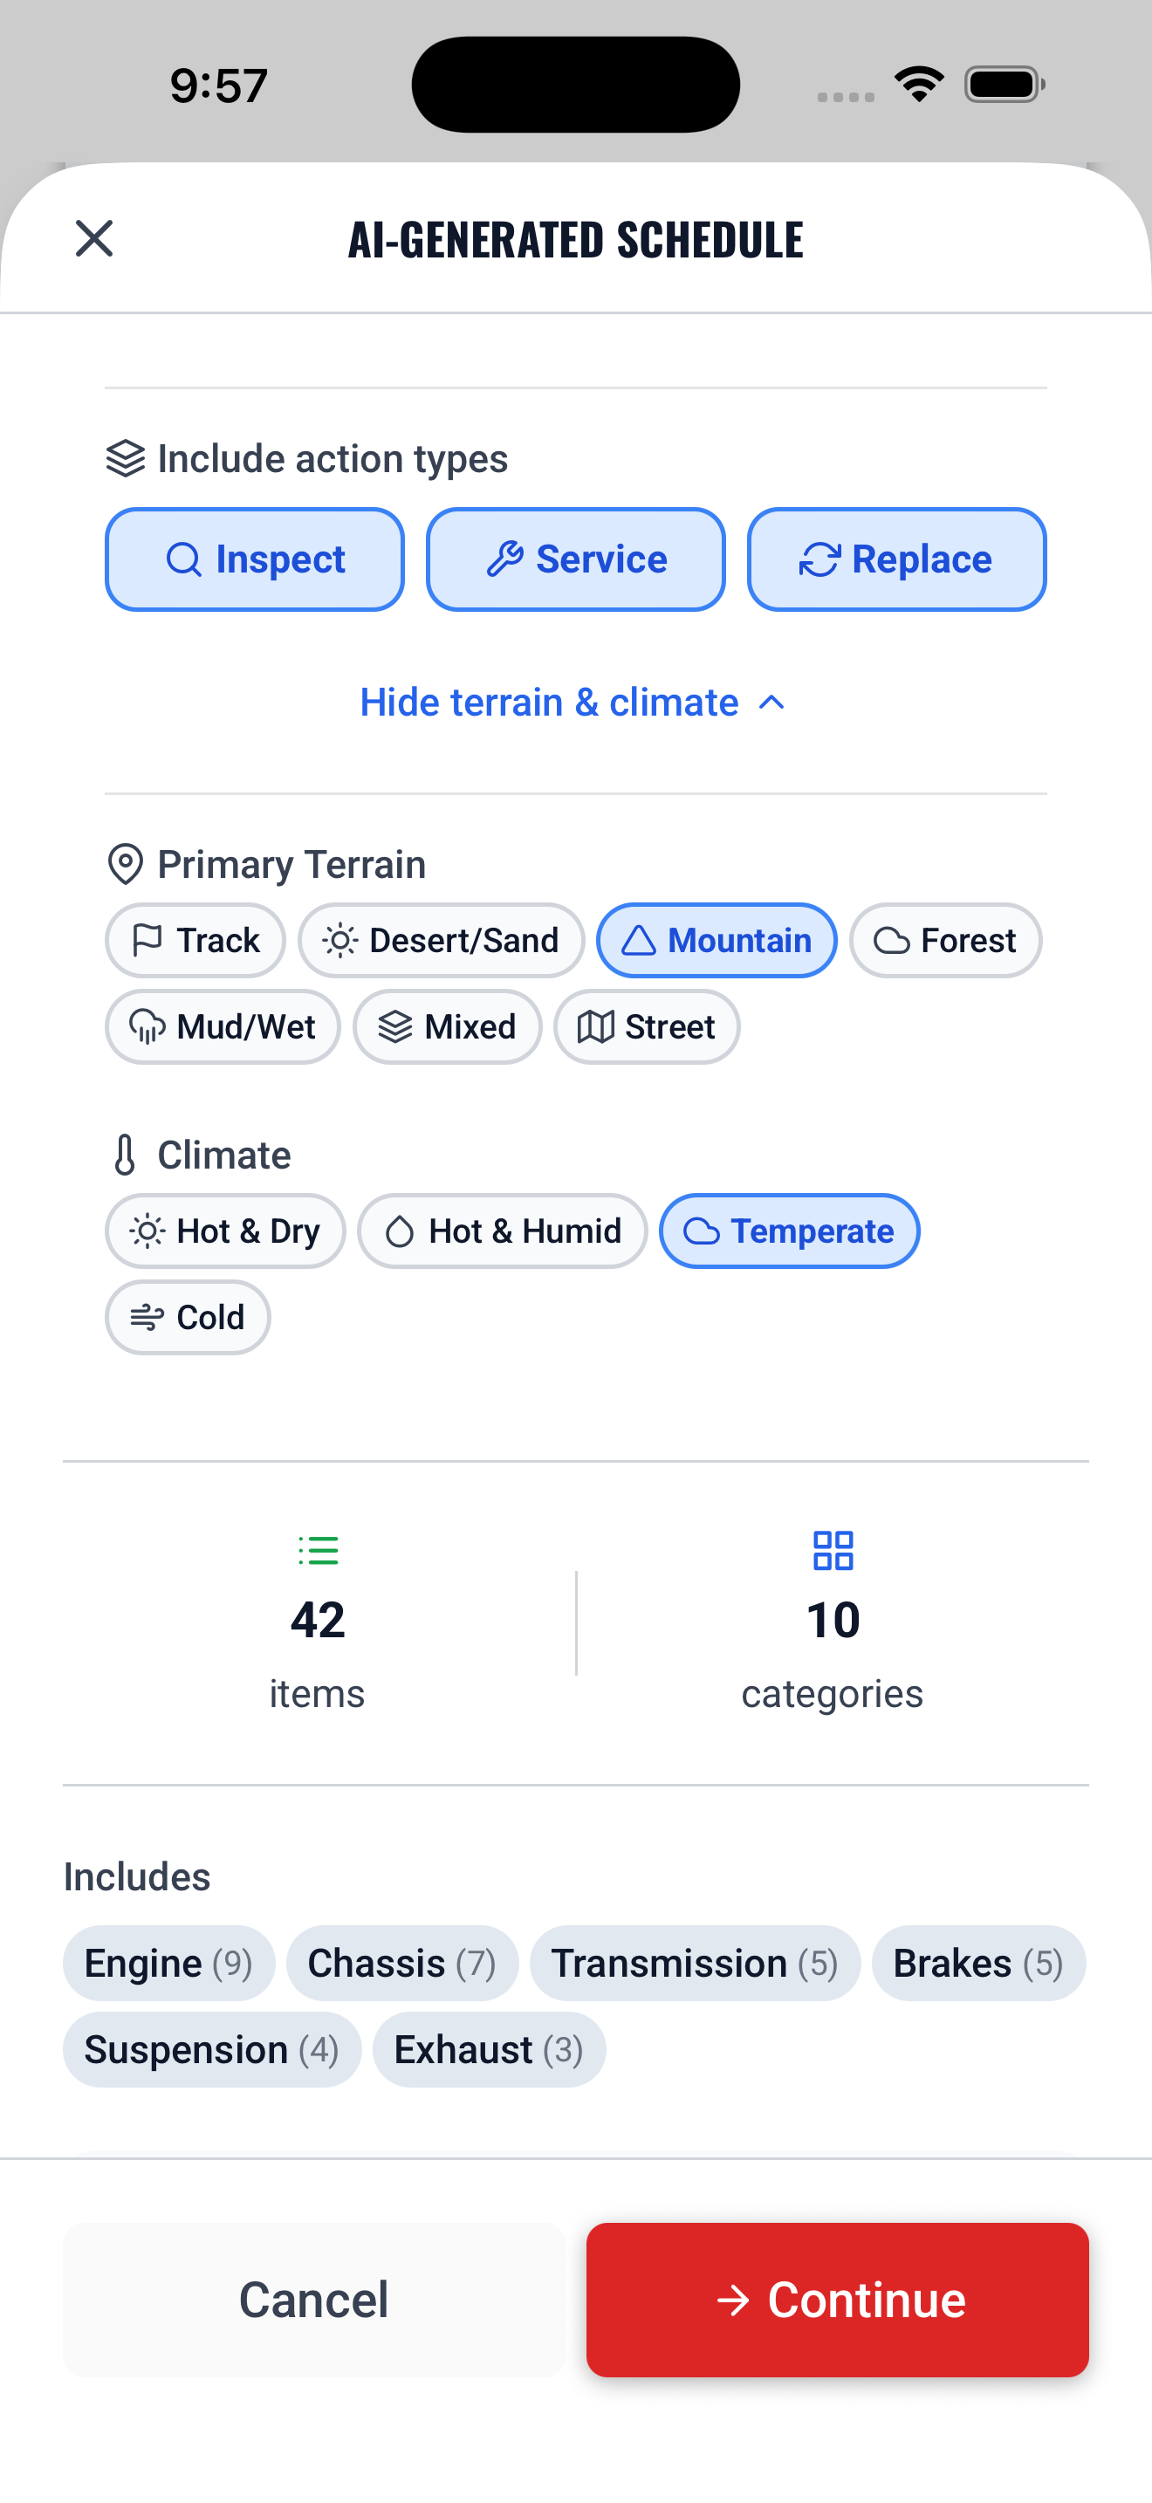Viewport: 1152px width, 2503px height.
Task: Close the AI-Generated Schedule sheet
Action: pyautogui.click(x=93, y=239)
